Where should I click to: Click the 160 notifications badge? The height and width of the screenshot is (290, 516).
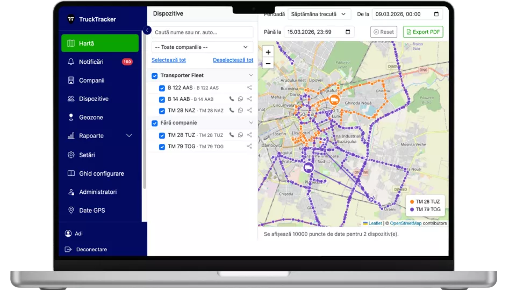pos(127,62)
